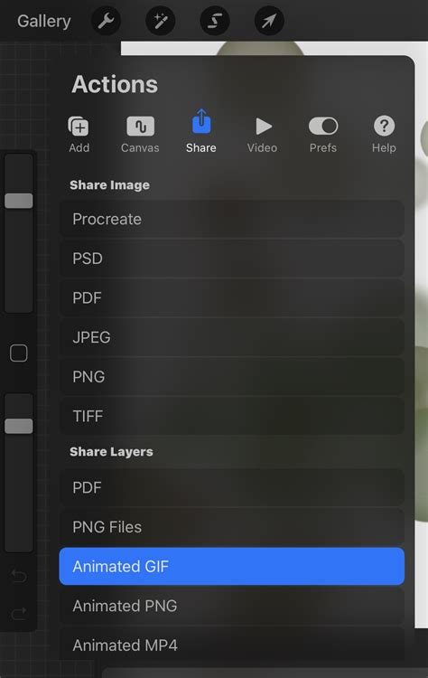Share image as PSD

tap(231, 259)
